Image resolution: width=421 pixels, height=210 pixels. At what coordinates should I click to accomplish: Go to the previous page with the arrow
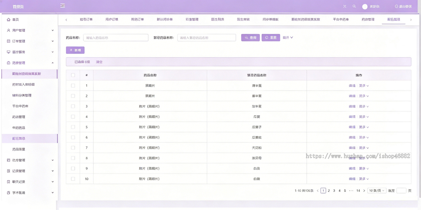(318, 191)
